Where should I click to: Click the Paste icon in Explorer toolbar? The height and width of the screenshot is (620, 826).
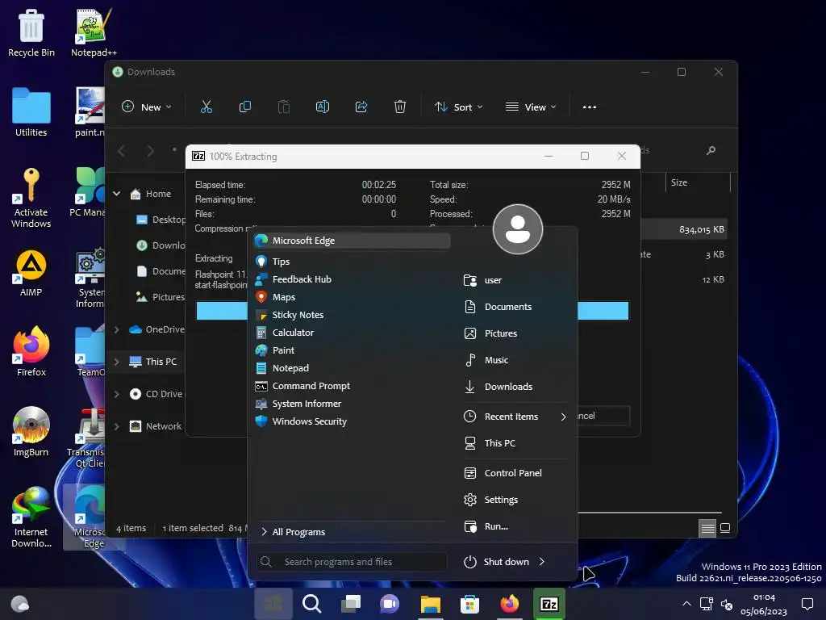tap(284, 107)
